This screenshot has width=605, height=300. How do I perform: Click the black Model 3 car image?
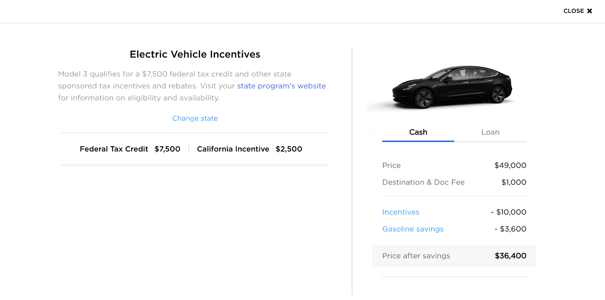point(452,87)
